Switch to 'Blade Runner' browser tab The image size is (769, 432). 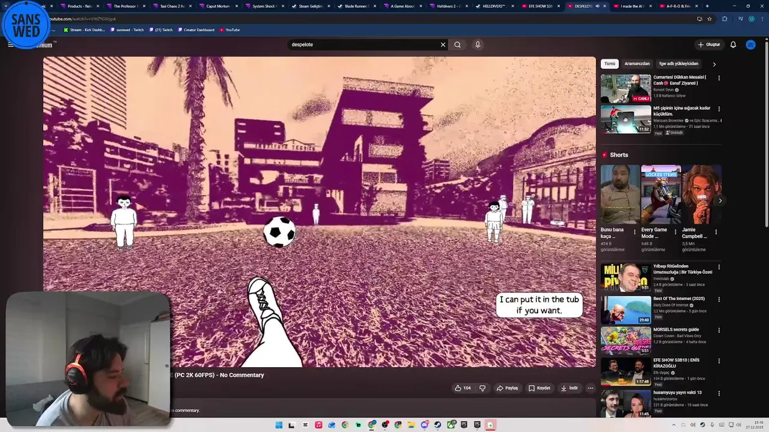[356, 6]
